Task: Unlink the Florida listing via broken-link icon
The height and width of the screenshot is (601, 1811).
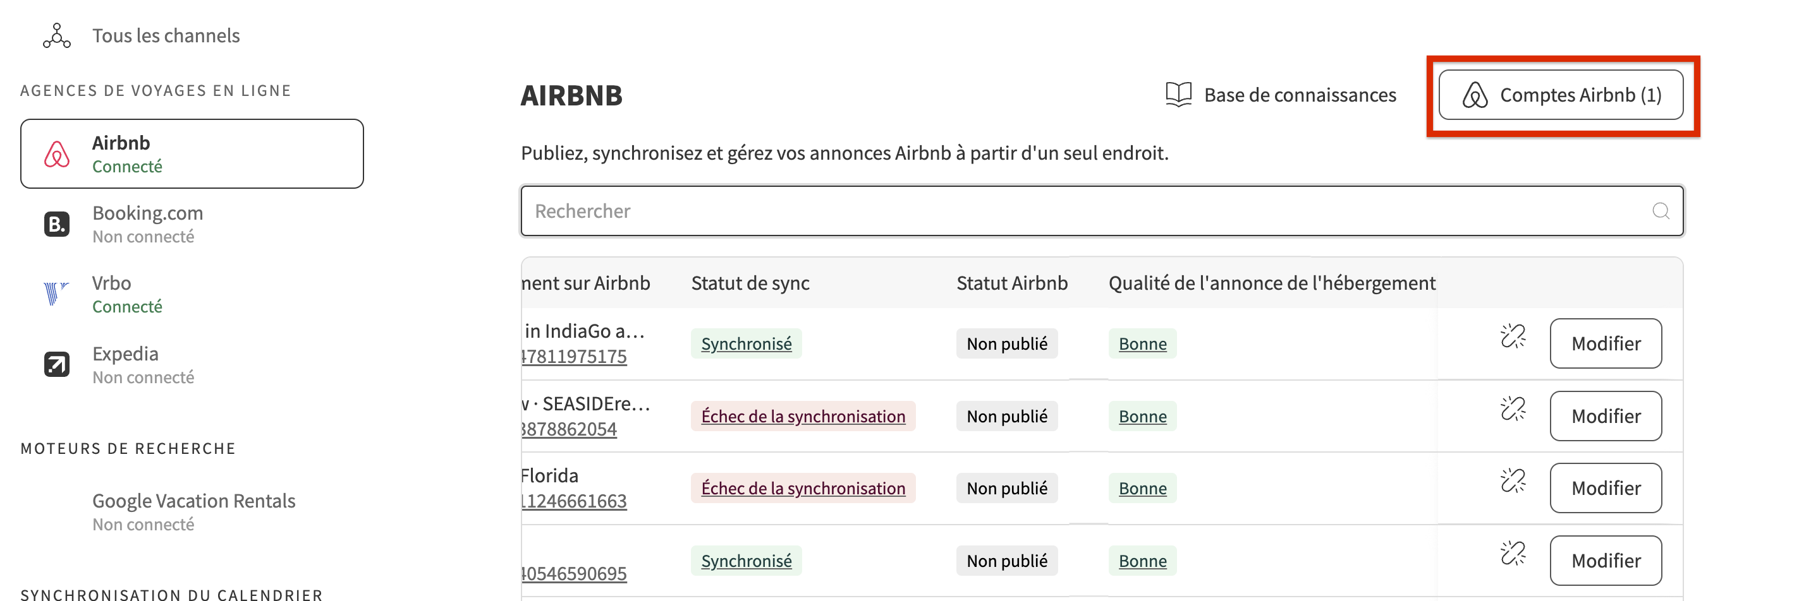Action: click(1512, 481)
